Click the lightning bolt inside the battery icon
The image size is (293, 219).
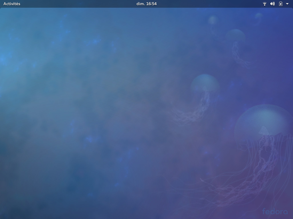coord(281,4)
